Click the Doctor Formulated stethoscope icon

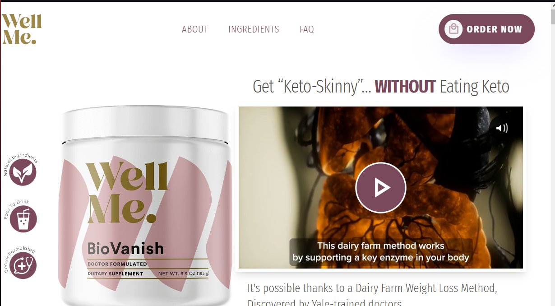(x=23, y=265)
